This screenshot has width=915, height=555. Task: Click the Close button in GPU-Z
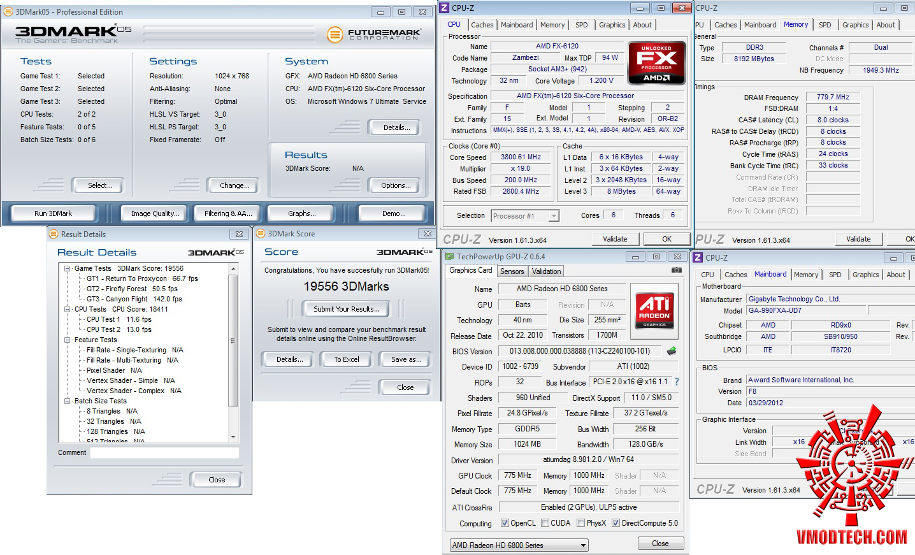(x=660, y=544)
